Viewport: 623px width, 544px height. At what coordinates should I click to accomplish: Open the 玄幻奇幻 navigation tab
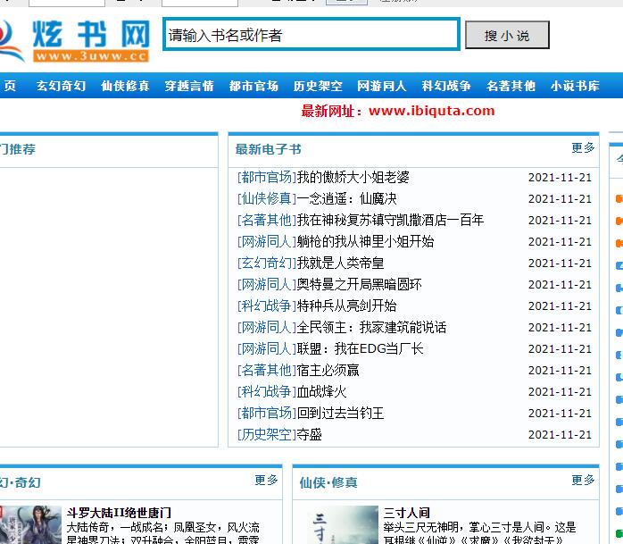click(61, 86)
